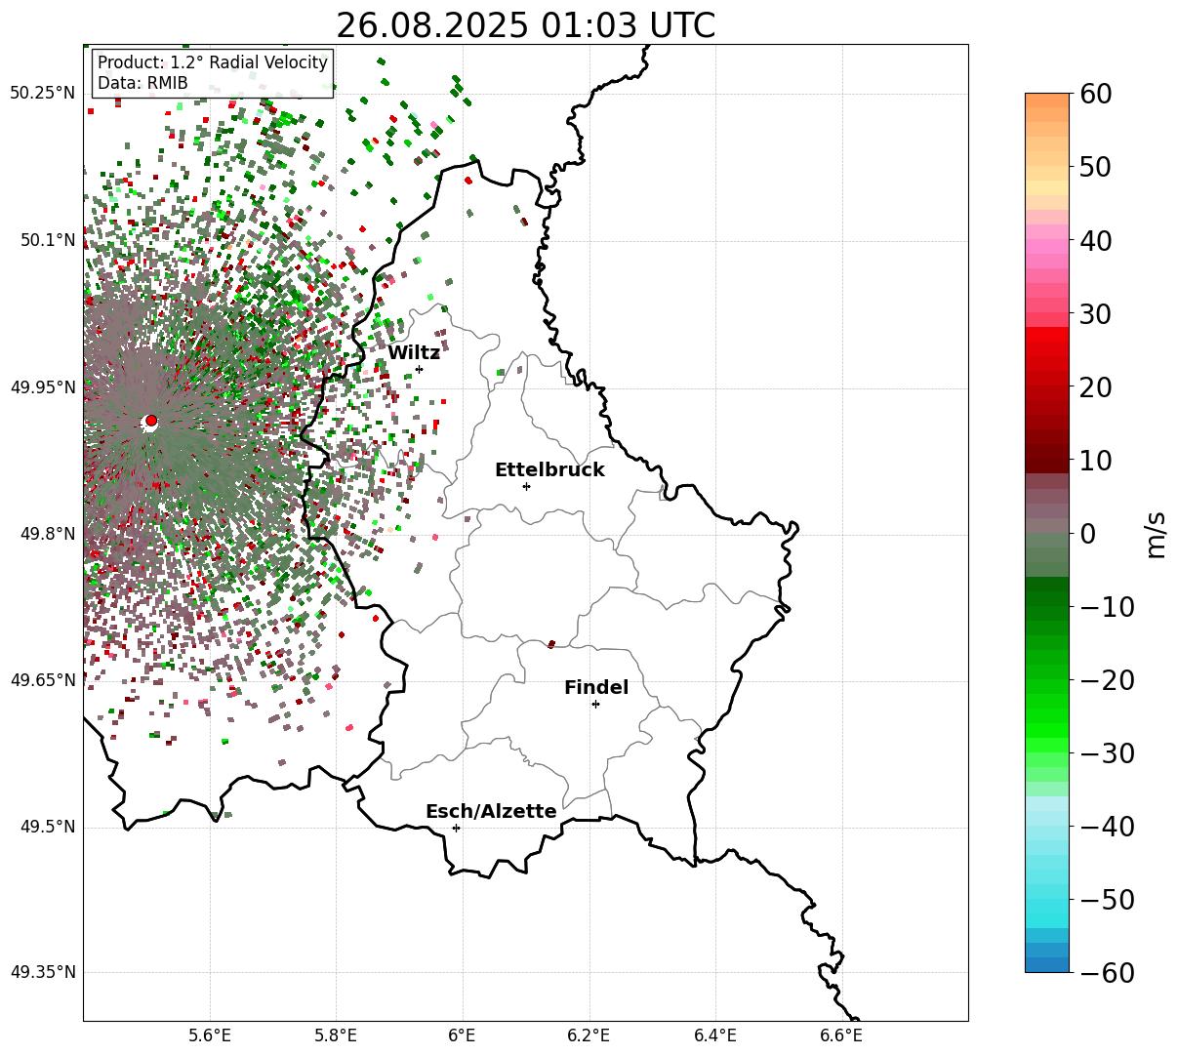The height and width of the screenshot is (1055, 1178).
Task: Click the 50.25°N latitude label
Action: pyautogui.click(x=43, y=94)
